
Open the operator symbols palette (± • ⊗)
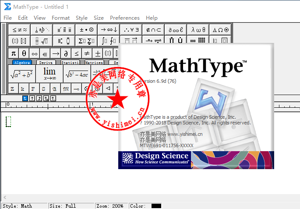86,30
